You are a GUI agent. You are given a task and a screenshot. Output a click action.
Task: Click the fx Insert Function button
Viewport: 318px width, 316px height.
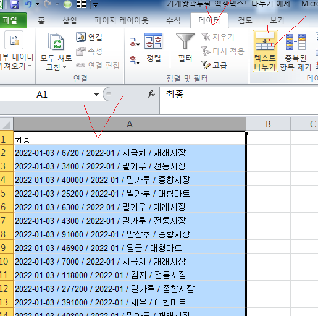click(151, 94)
